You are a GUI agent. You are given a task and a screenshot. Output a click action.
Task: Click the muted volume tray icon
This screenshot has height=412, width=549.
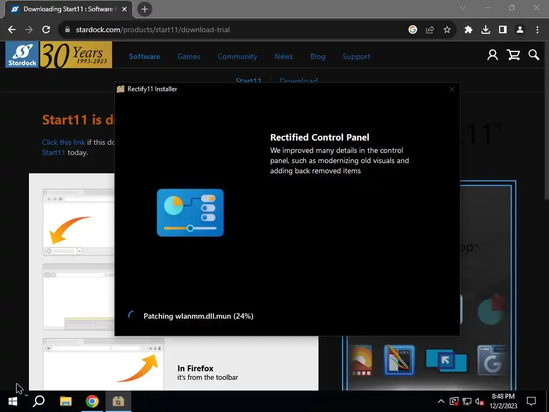click(x=480, y=401)
